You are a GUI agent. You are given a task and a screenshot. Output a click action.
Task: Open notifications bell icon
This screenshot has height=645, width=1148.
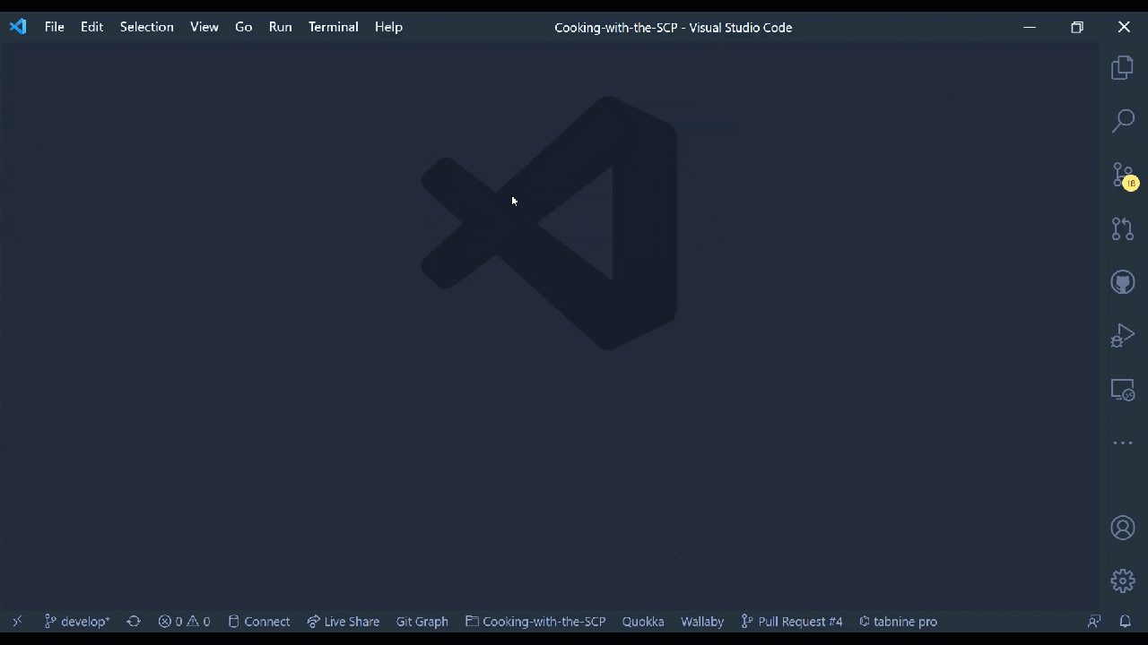point(1125,621)
